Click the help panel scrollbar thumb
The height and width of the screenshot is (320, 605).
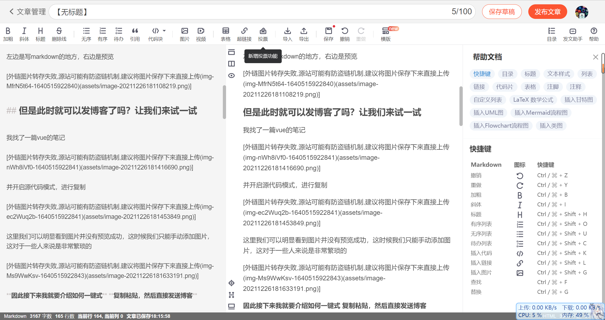coord(603,63)
